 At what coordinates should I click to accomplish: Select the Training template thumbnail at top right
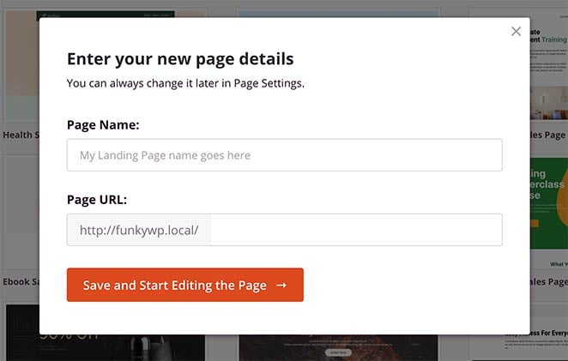[548, 69]
